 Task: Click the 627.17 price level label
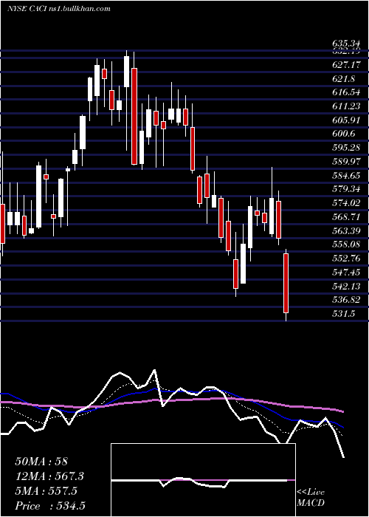pos(346,65)
